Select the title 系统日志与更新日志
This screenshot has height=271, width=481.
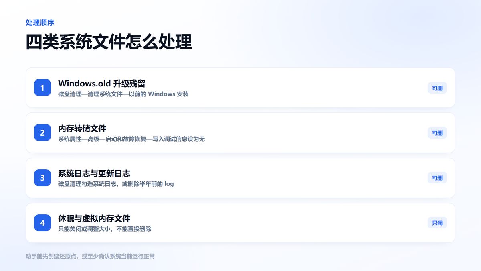(x=94, y=173)
